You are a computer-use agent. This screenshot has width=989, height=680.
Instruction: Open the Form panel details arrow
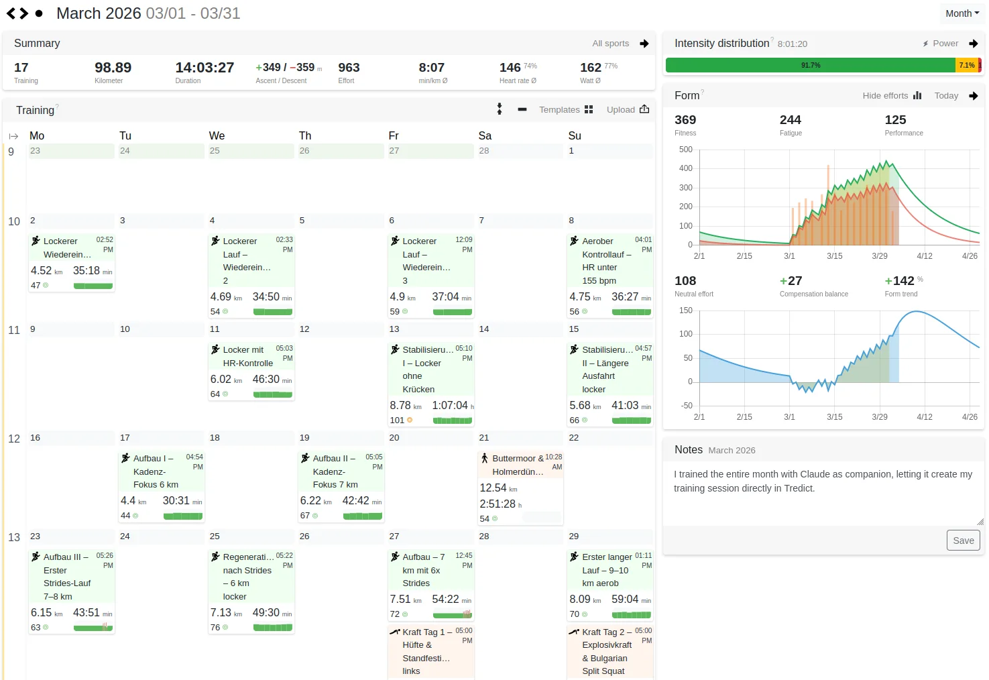coord(974,96)
